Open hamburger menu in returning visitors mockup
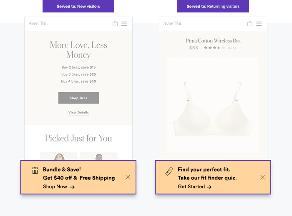This screenshot has width=292, height=216. tap(259, 24)
